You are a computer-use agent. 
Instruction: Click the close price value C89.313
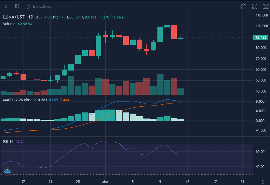89,17
